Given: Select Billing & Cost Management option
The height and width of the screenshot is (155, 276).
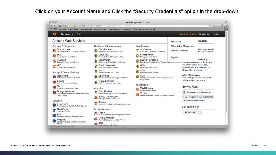Looking at the screenshot, I should [183, 46].
